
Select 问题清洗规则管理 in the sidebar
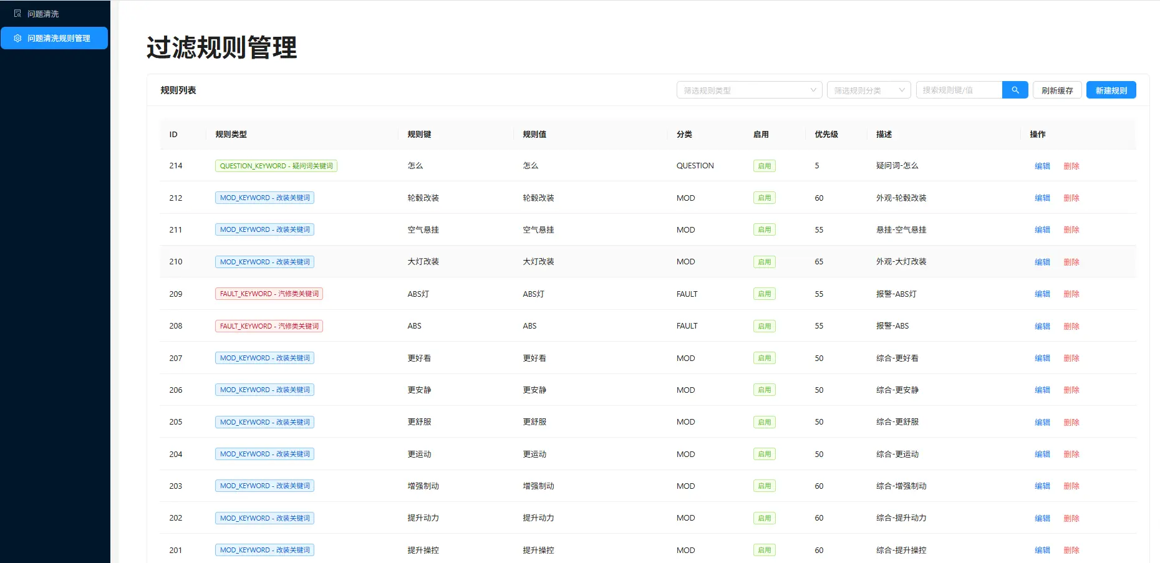(x=54, y=38)
